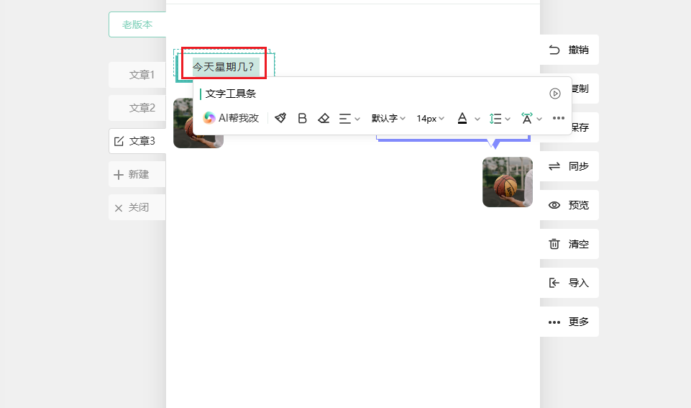Open the 默认字 font dropdown
This screenshot has width=691, height=408.
388,118
